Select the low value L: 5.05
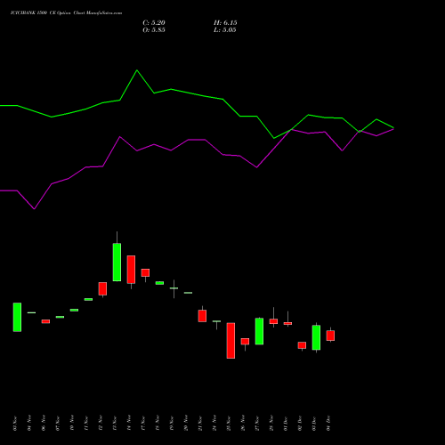The image size is (445, 445). coord(225,30)
